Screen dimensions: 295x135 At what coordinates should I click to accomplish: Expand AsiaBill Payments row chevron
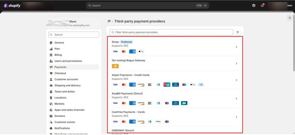[x=236, y=99]
